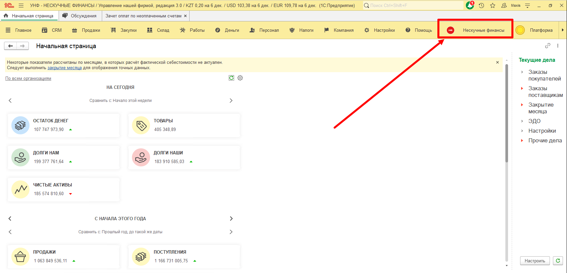The height and width of the screenshot is (273, 567).
Task: Open the Склад section
Action: click(x=158, y=30)
